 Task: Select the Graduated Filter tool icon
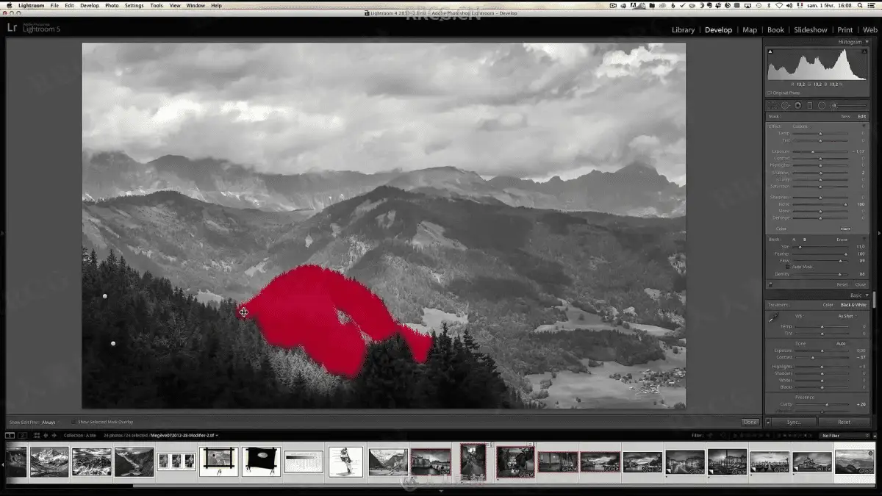point(809,106)
